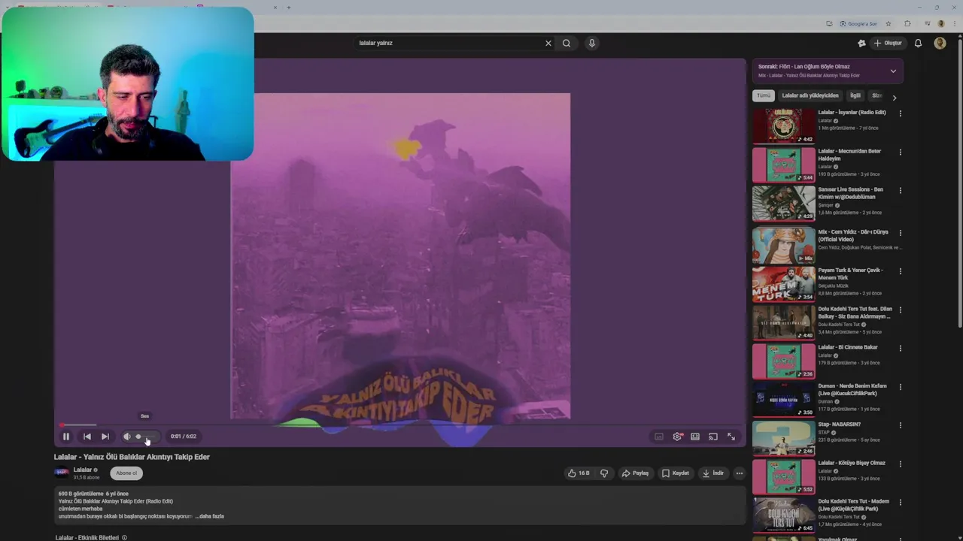
Task: Go to the previous video
Action: click(87, 437)
